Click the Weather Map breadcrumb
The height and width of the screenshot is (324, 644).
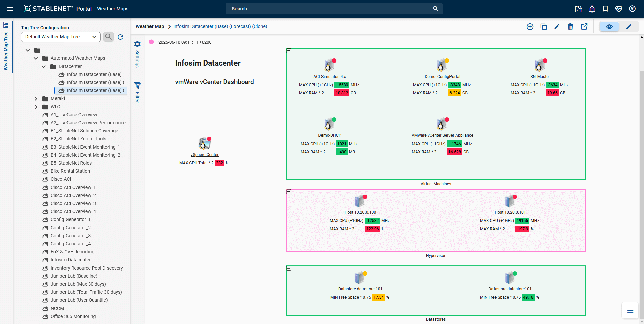tap(150, 26)
